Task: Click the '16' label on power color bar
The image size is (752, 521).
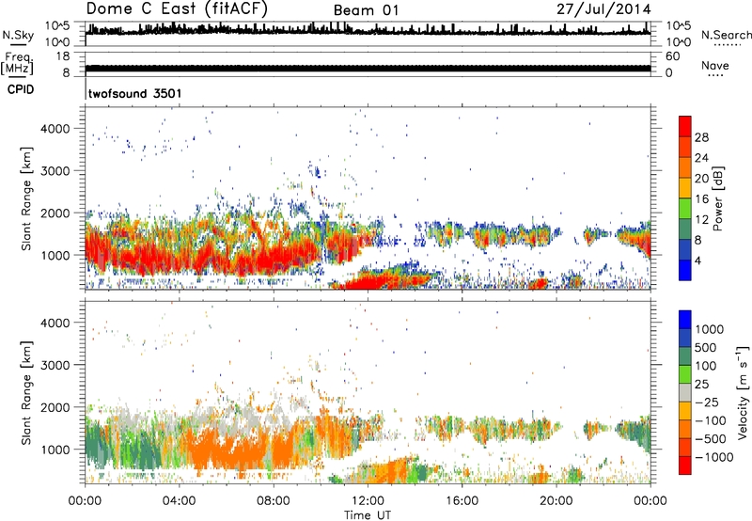Action: click(701, 198)
